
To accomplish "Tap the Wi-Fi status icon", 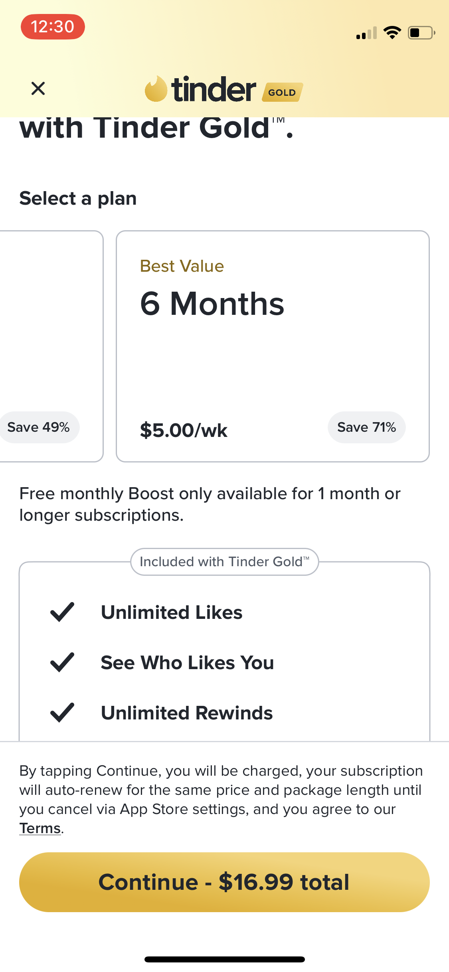I will 392,33.
